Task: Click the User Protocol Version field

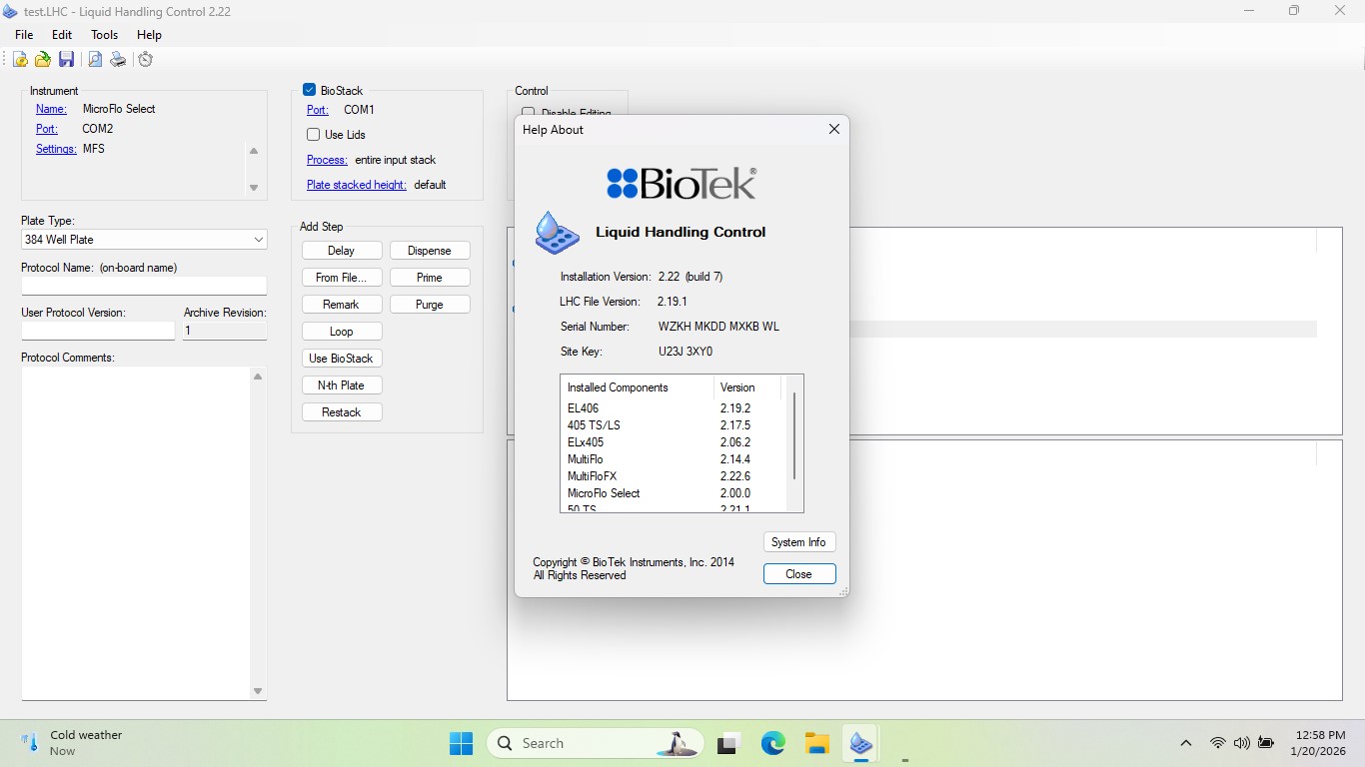Action: click(98, 331)
